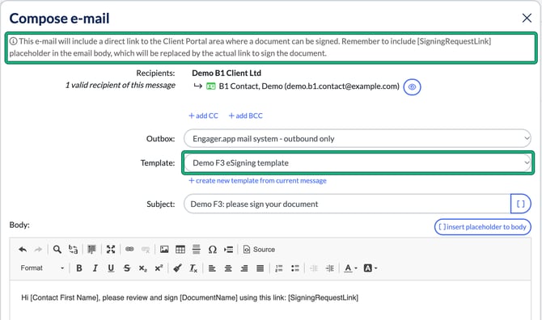Open the Outbox dropdown

coord(357,139)
